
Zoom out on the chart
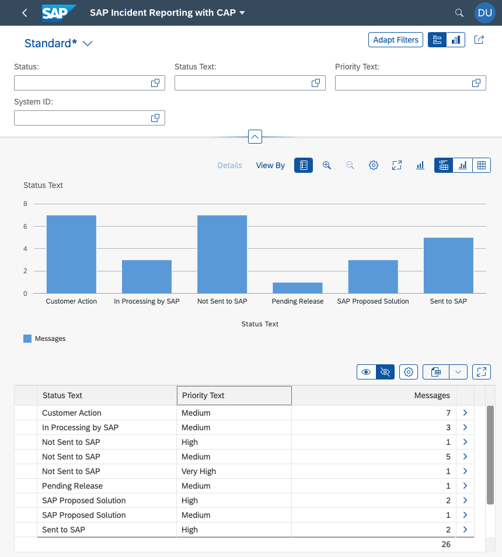(350, 165)
